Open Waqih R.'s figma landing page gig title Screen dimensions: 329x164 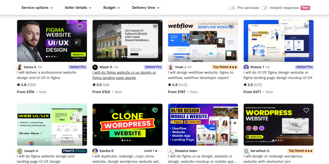click(x=124, y=75)
